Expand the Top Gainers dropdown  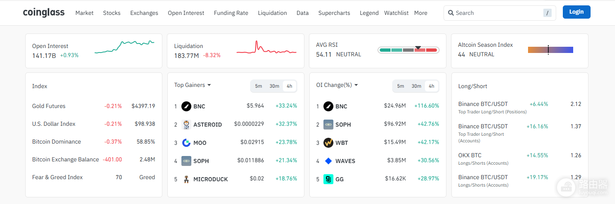(193, 85)
